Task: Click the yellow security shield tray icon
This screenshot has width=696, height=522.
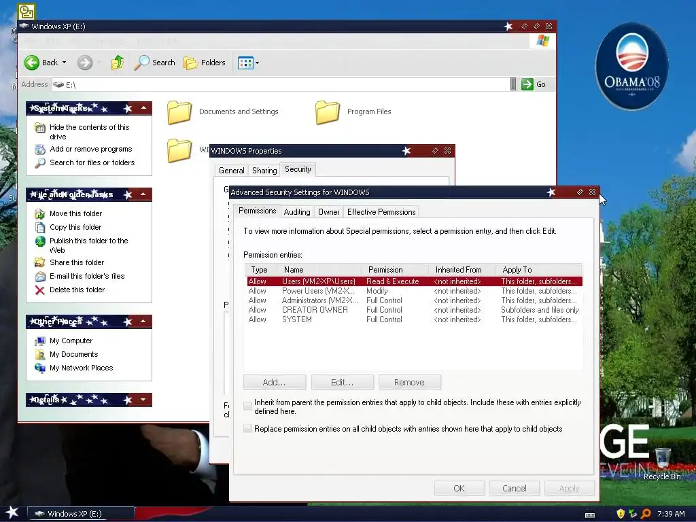Action: (621, 514)
